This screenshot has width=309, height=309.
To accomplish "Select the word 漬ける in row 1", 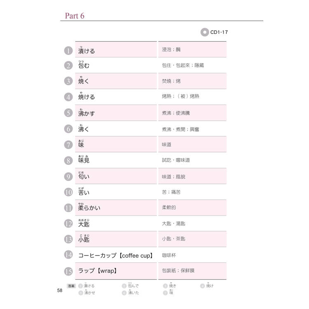I will (87, 51).
